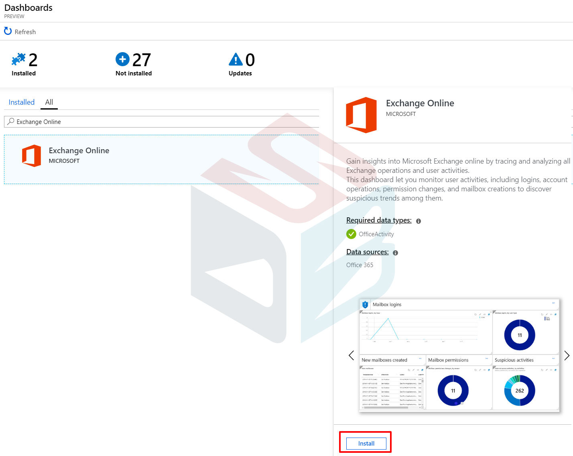Switch to the Installed tab

point(22,102)
